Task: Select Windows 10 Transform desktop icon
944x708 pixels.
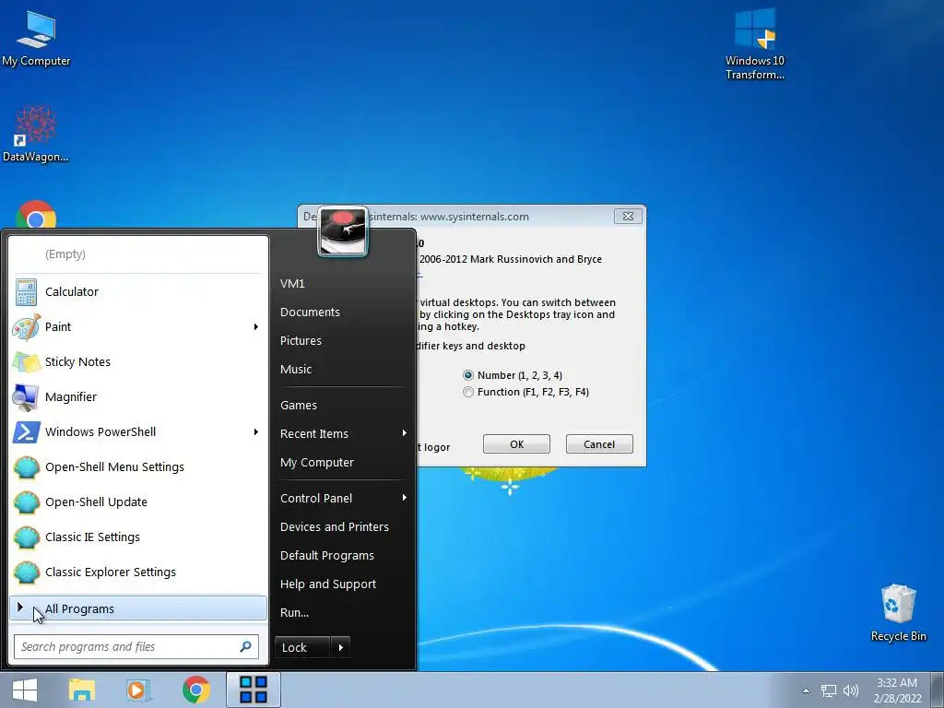Action: coord(754,43)
